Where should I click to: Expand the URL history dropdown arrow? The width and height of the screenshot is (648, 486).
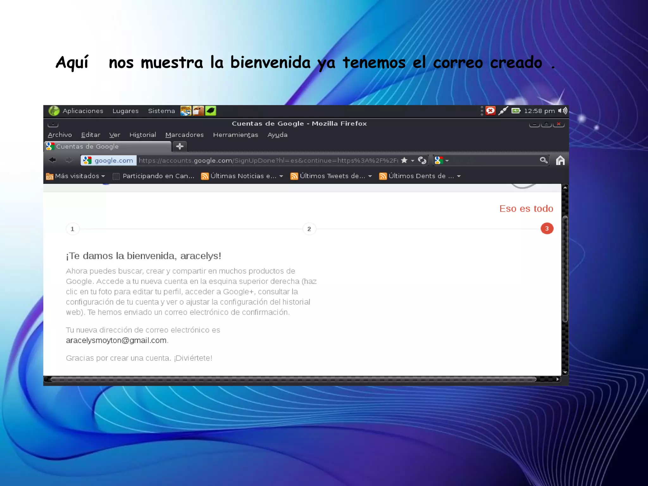click(x=413, y=161)
